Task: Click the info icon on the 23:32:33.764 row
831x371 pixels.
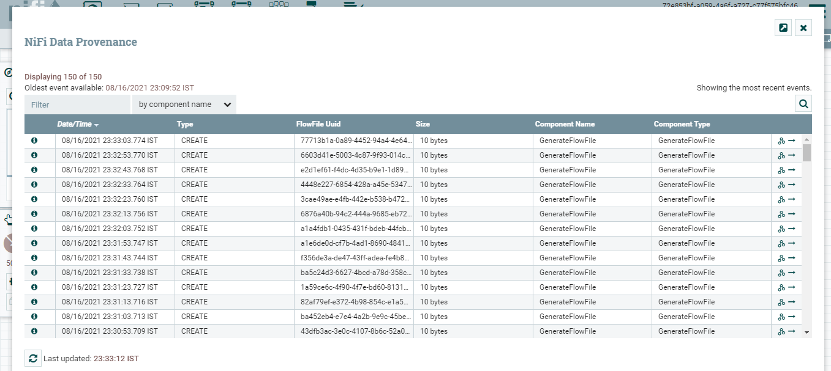Action: pyautogui.click(x=34, y=184)
